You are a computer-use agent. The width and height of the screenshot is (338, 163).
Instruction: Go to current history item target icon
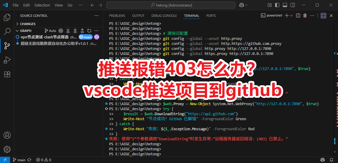(x=61, y=31)
